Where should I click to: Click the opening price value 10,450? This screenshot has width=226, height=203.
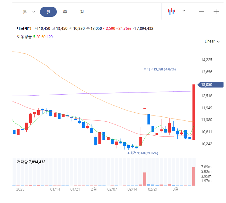[x=44, y=29]
